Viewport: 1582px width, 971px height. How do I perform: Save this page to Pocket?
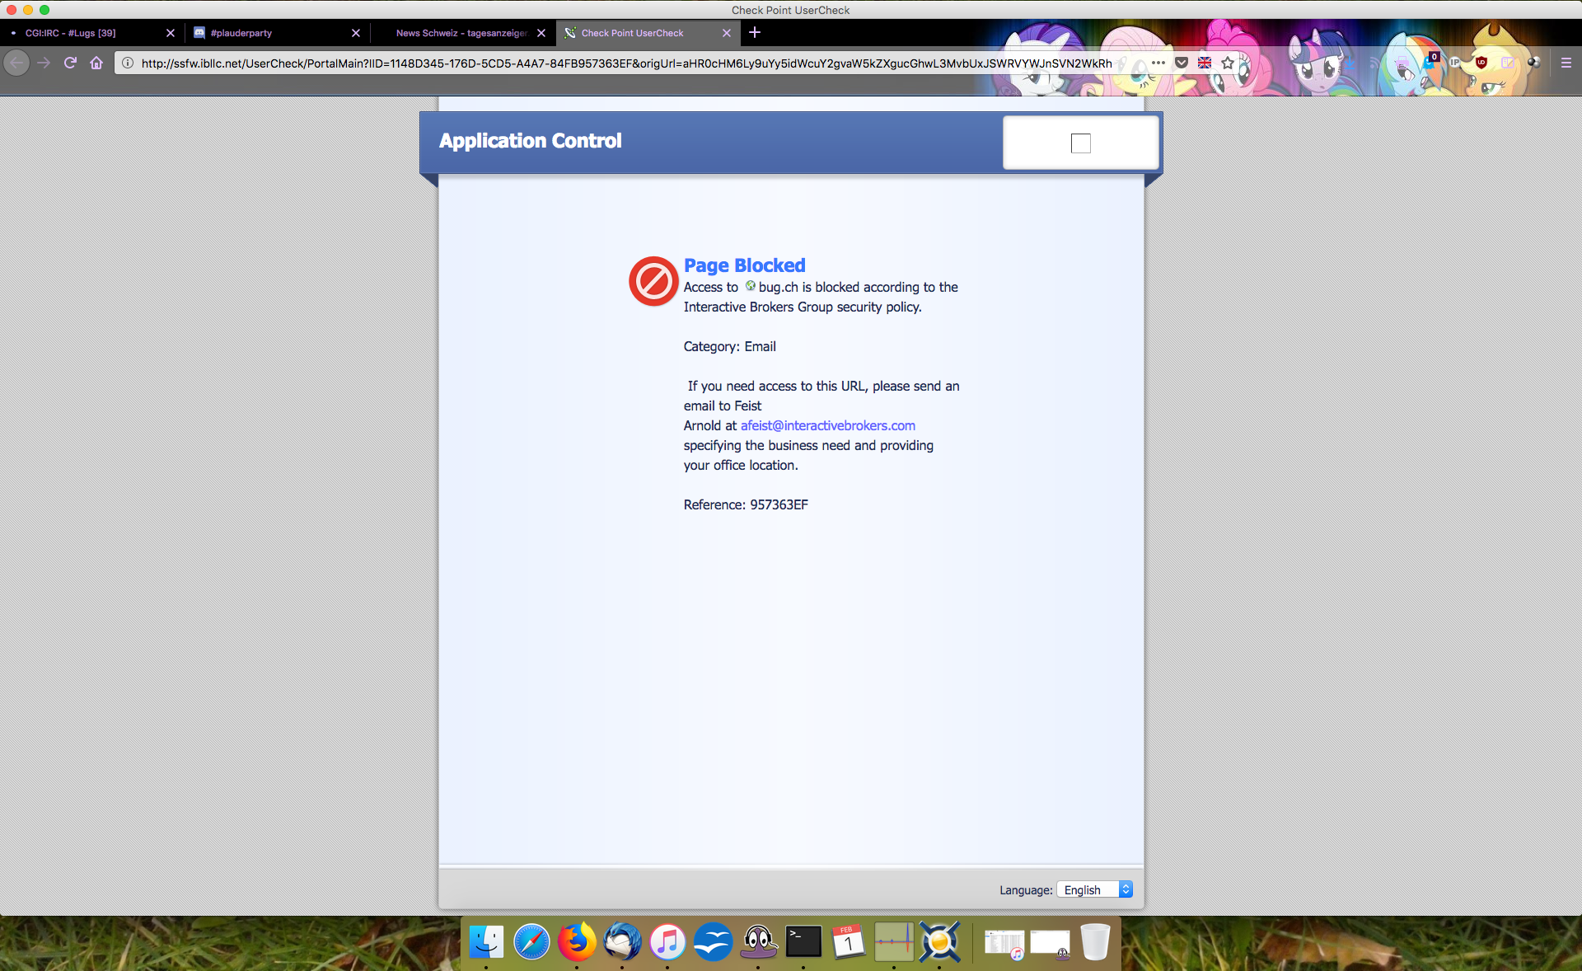pyautogui.click(x=1182, y=63)
